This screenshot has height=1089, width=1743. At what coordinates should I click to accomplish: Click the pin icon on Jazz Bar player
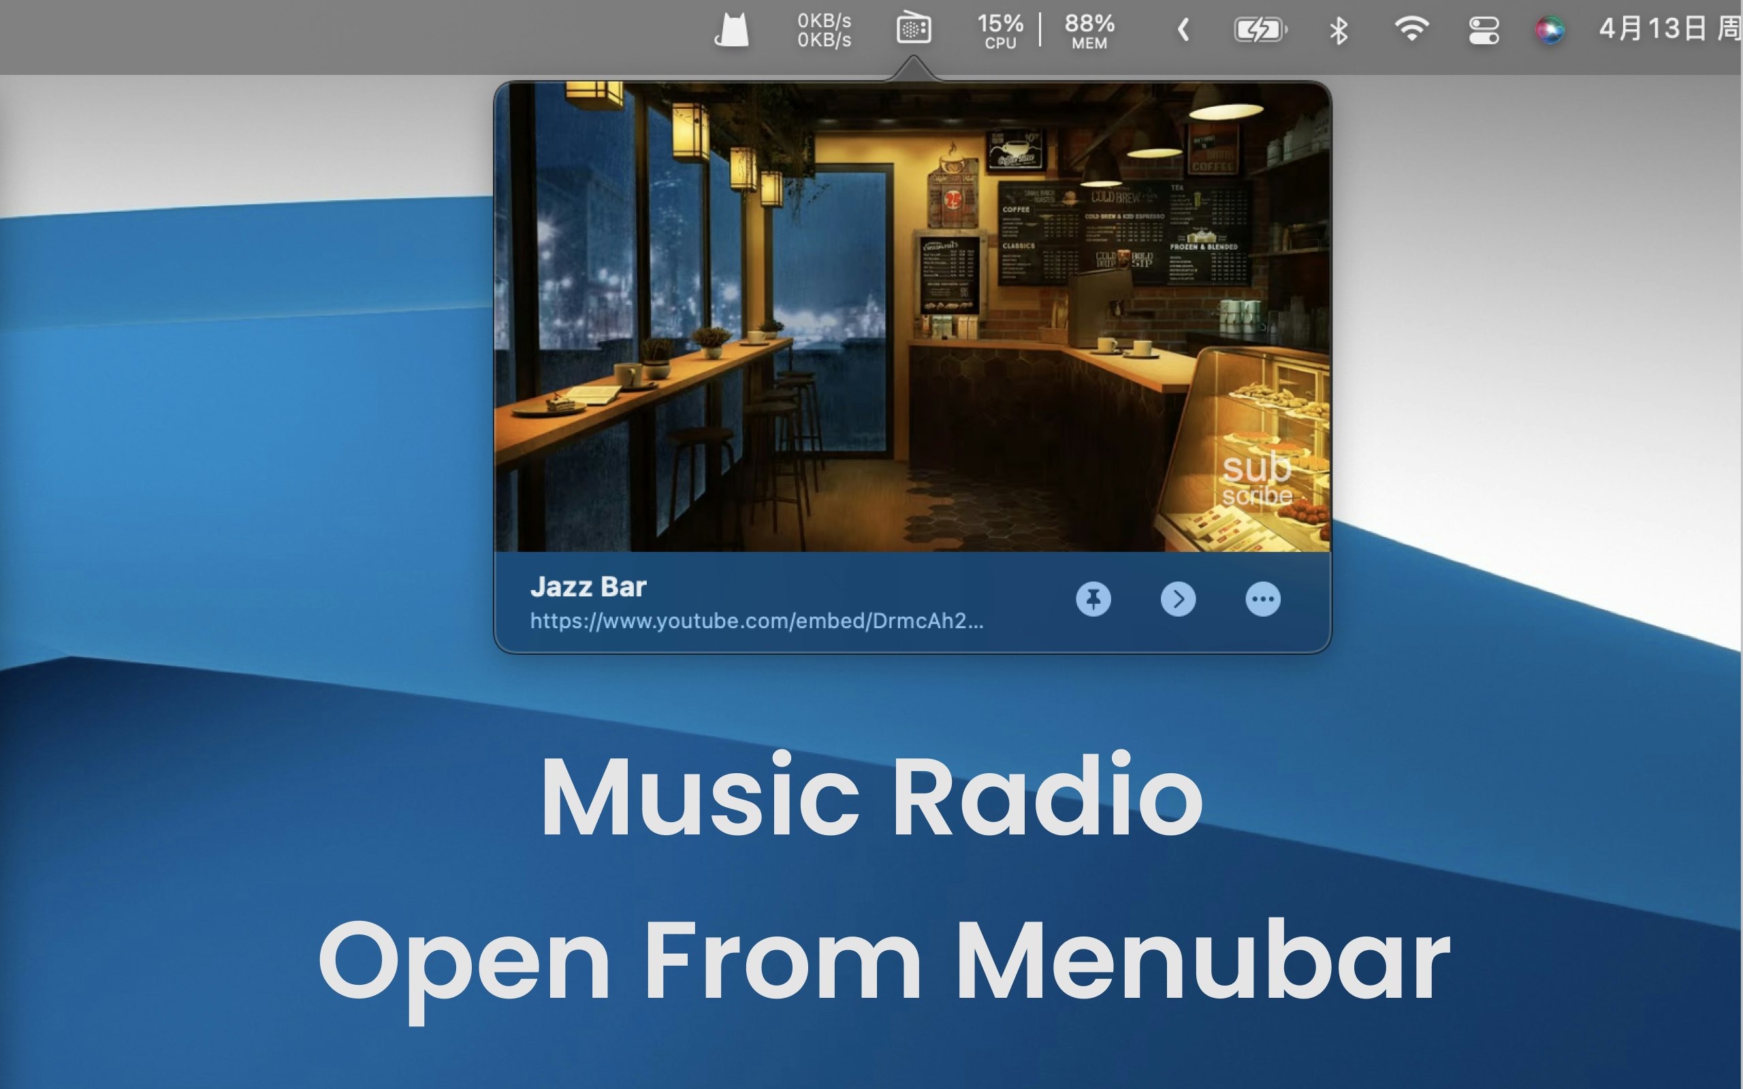1093,598
